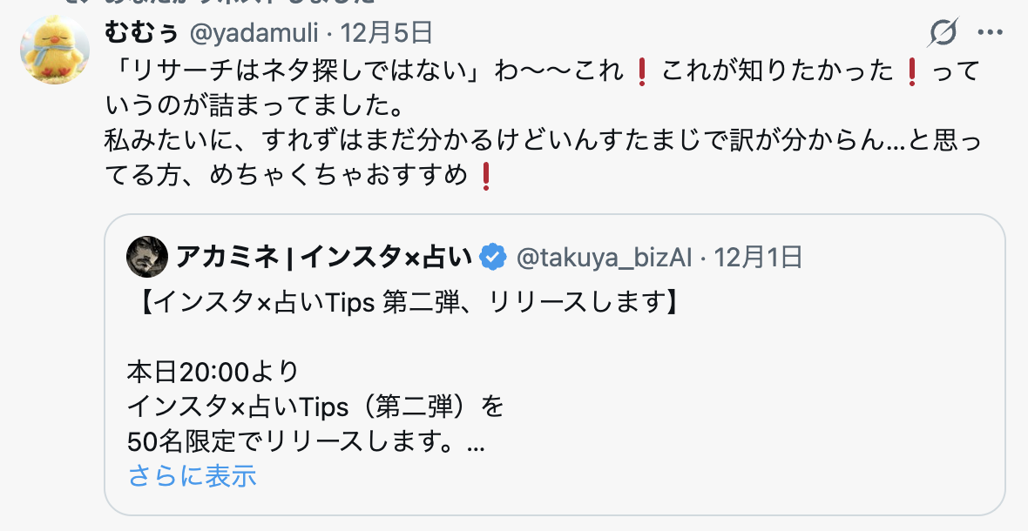Image resolution: width=1028 pixels, height=531 pixels.
Task: Click the 私みたいに、すれずは text line
Action: [x=543, y=141]
